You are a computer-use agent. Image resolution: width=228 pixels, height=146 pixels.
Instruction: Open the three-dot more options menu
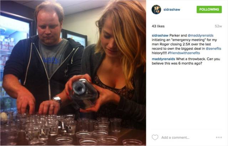tap(219, 137)
